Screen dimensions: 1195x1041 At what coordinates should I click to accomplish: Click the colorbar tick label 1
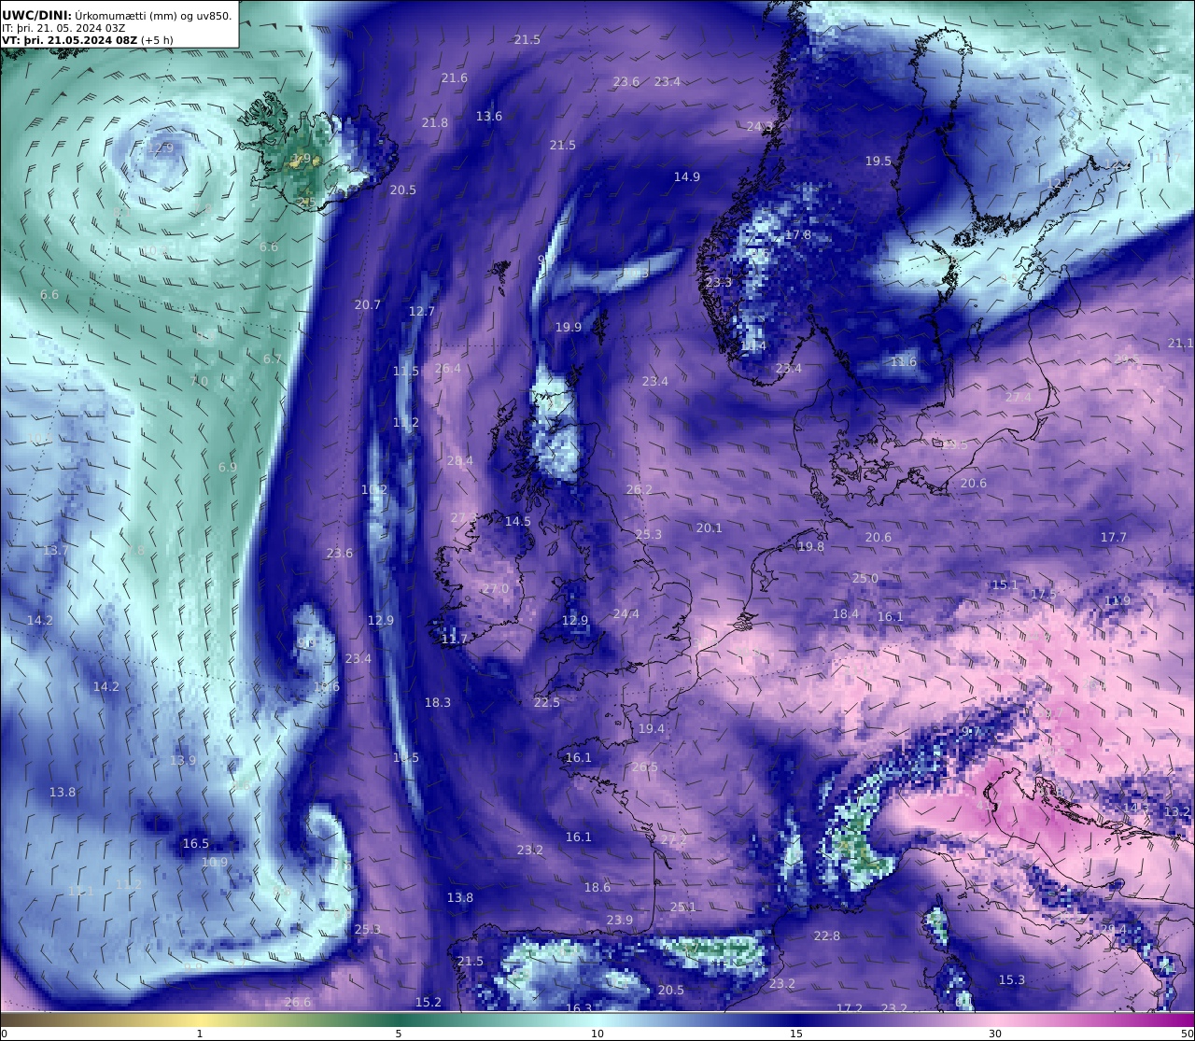[x=200, y=1034]
